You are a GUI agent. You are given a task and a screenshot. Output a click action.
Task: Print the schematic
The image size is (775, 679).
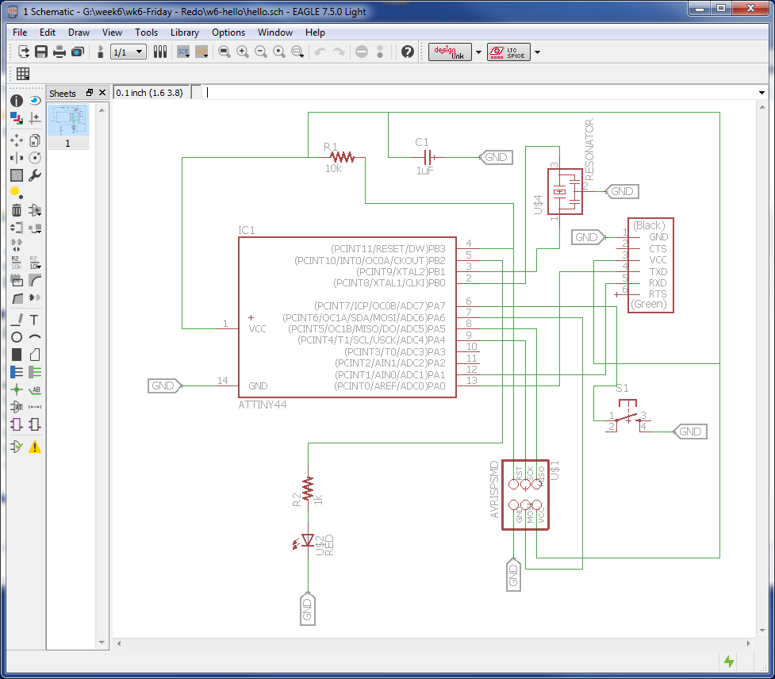click(59, 52)
